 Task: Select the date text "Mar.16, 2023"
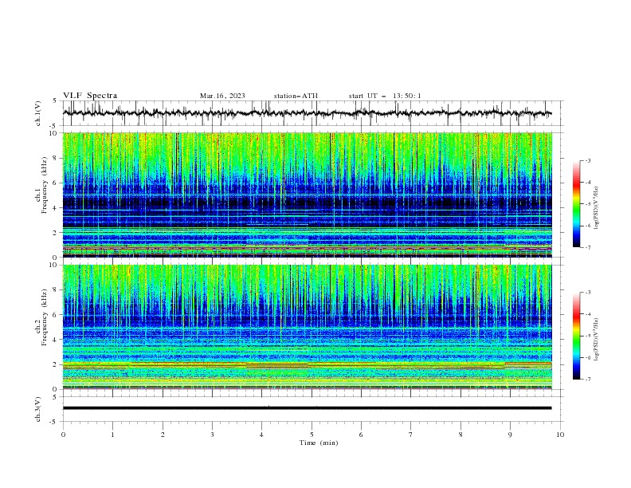(222, 96)
